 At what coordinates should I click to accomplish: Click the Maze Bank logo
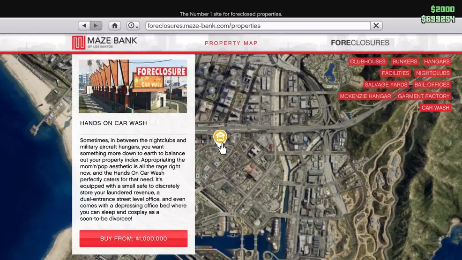104,43
